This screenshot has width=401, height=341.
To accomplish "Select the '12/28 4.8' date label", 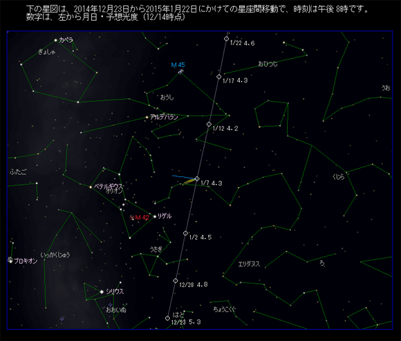I will pos(194,284).
